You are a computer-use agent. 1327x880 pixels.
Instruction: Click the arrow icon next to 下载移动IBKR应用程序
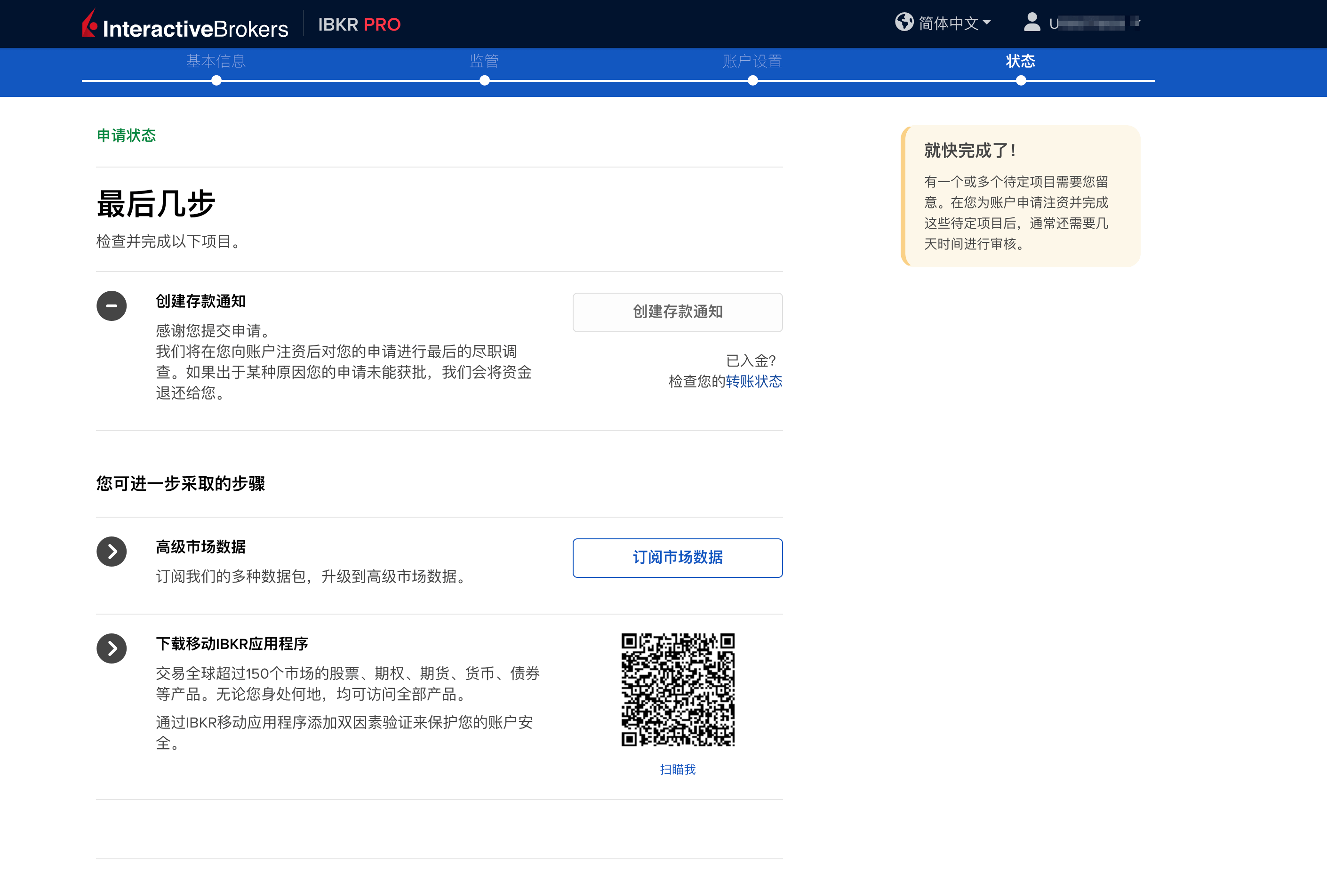tap(111, 648)
